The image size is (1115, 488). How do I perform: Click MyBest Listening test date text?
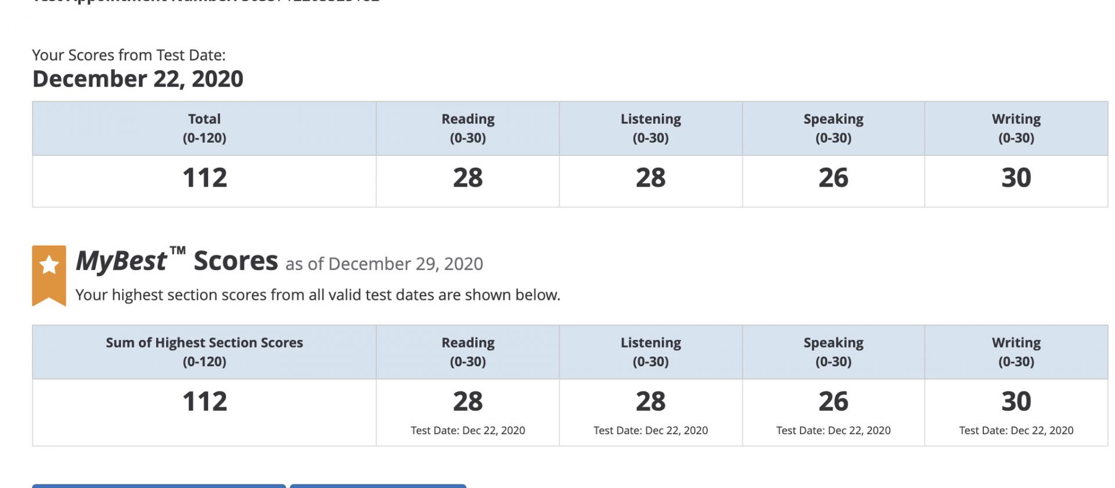pyautogui.click(x=650, y=430)
